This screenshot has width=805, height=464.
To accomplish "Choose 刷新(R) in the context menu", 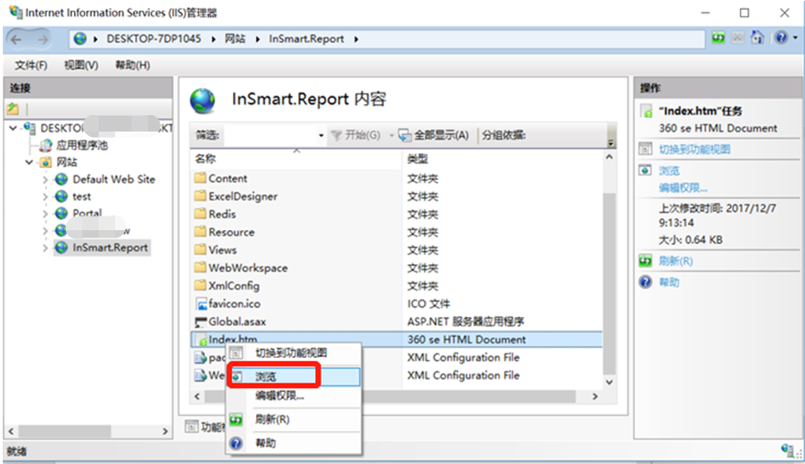I will point(293,419).
